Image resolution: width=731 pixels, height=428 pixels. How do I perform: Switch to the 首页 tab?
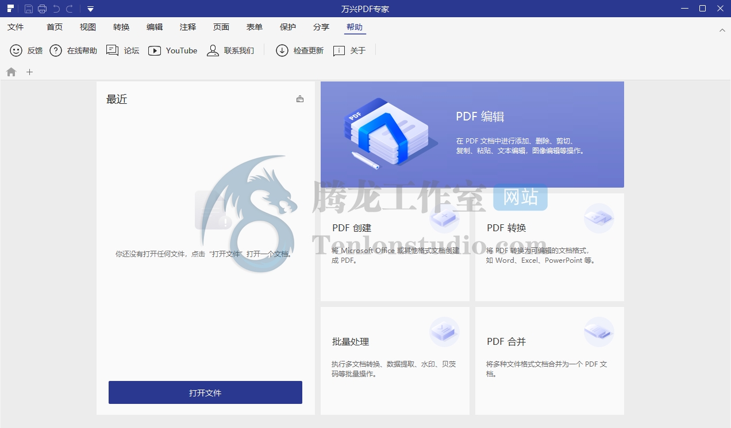(55, 27)
